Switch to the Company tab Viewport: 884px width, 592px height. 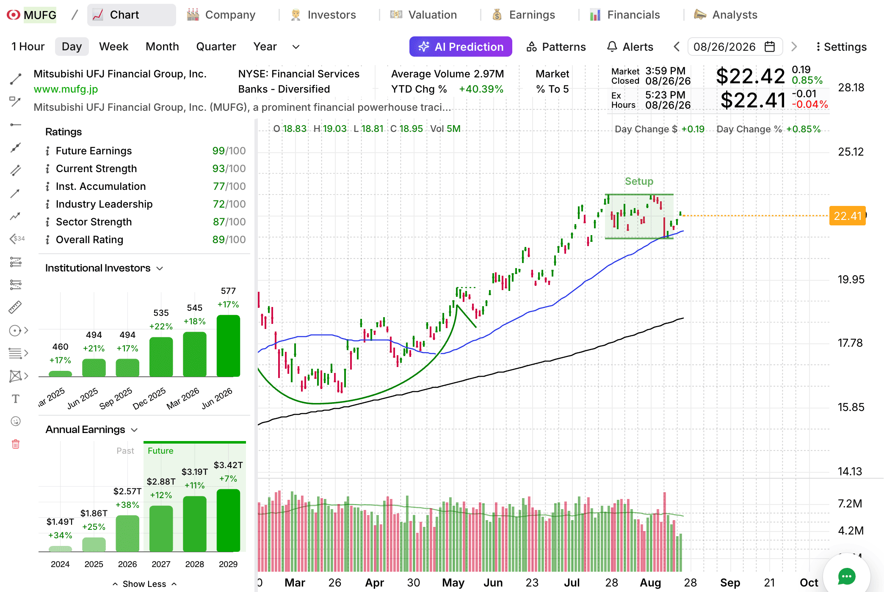click(x=221, y=15)
